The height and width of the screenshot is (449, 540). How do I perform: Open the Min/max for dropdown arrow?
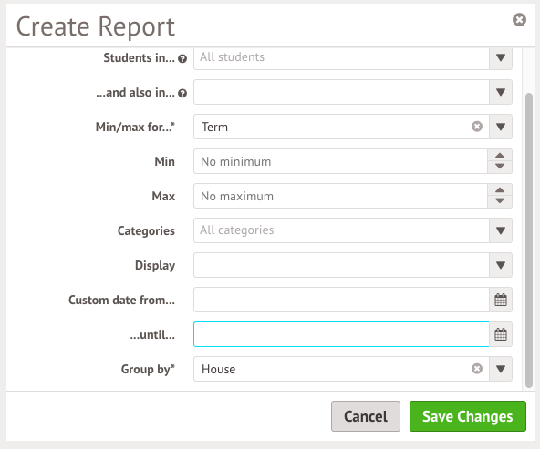click(x=501, y=127)
